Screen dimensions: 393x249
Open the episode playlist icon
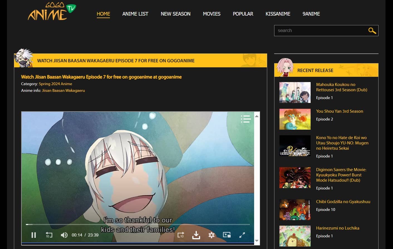click(x=246, y=119)
